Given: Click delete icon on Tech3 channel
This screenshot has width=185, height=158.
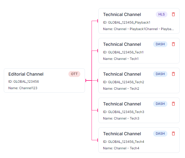Looking at the screenshot, I should (x=173, y=104).
